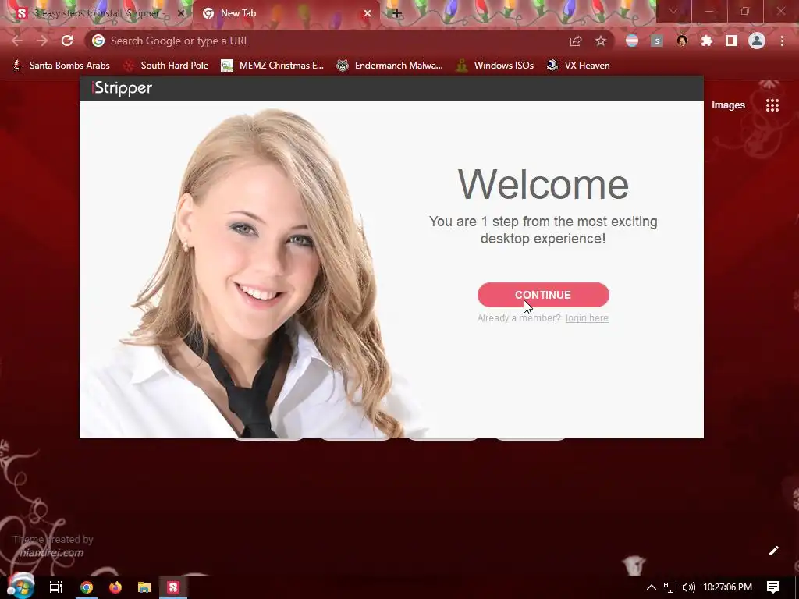
Task: Show hidden system tray icons
Action: coord(652,587)
